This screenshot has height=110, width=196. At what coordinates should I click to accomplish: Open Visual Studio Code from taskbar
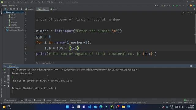pyautogui.click(x=90, y=107)
